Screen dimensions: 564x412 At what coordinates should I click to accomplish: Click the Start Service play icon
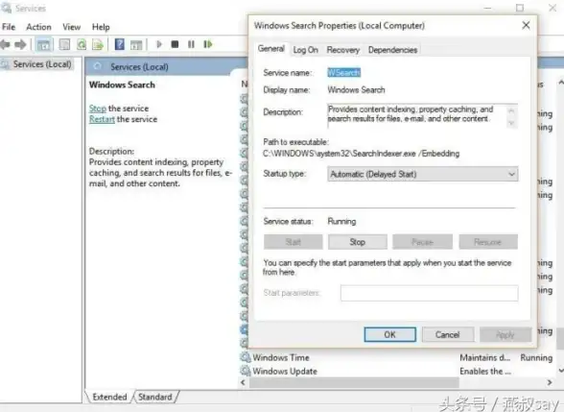159,44
